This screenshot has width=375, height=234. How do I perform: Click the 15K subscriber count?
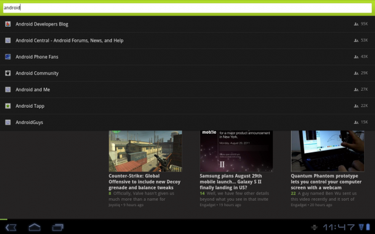click(364, 122)
